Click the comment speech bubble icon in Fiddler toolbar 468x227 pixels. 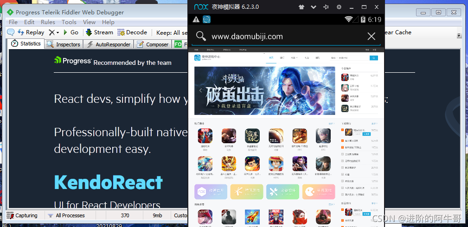click(11, 32)
